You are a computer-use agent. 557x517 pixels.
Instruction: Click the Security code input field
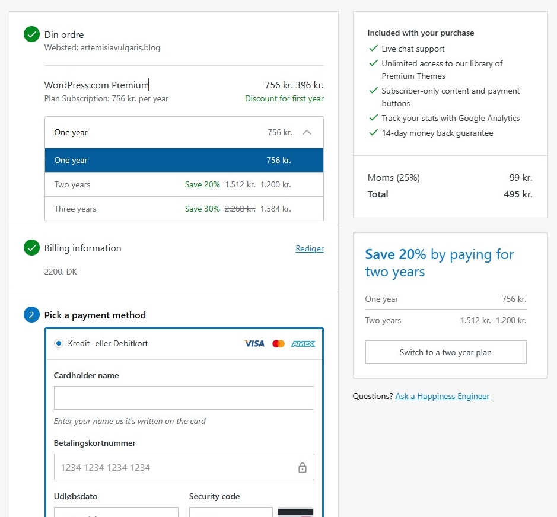coord(231,512)
